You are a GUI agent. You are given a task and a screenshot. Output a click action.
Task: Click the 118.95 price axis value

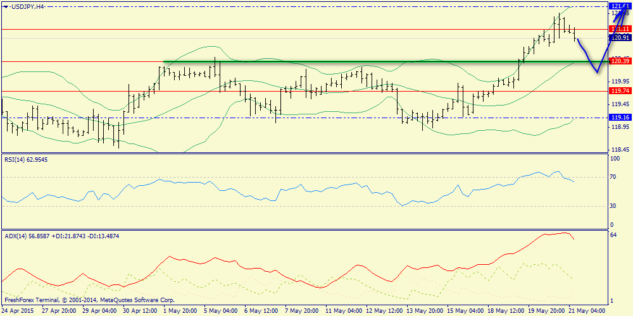pos(622,127)
